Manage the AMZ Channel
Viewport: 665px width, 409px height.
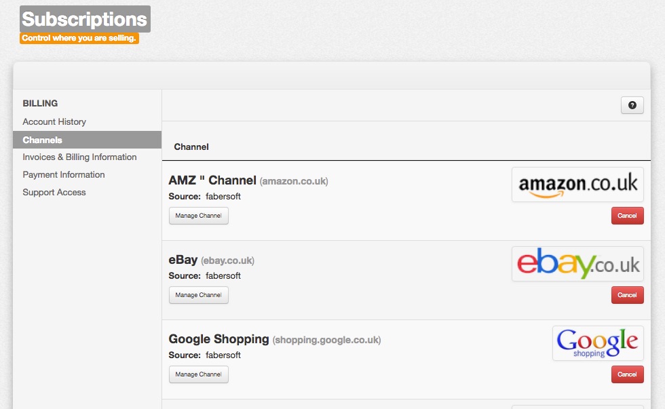(198, 216)
